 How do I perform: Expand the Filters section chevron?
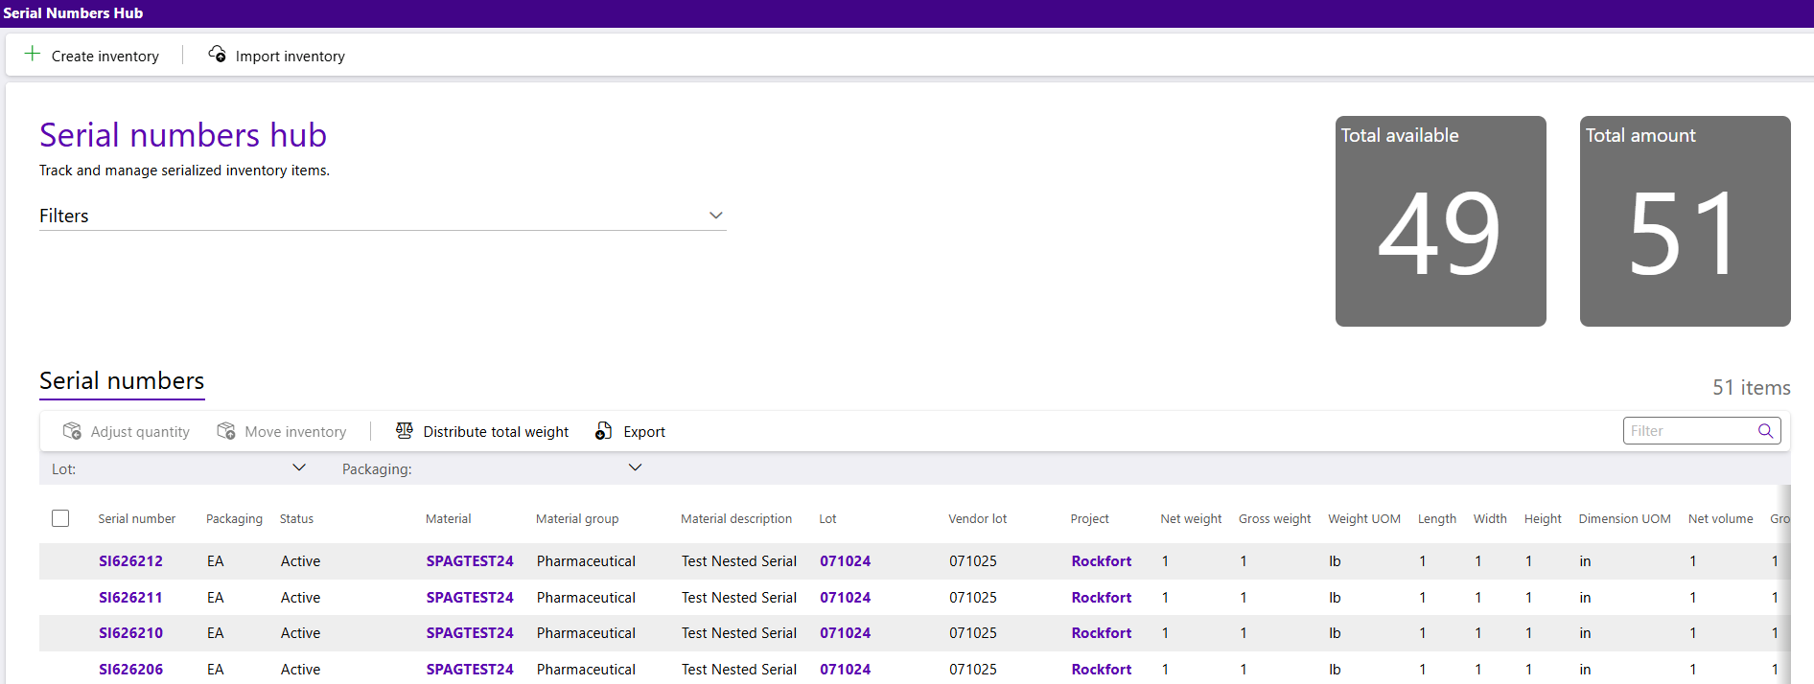(715, 216)
